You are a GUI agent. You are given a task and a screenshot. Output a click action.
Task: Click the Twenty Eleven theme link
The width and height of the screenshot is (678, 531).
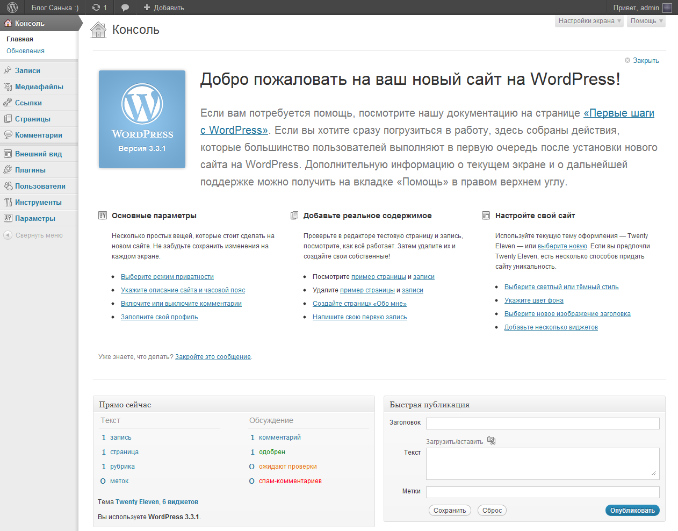coord(137,502)
